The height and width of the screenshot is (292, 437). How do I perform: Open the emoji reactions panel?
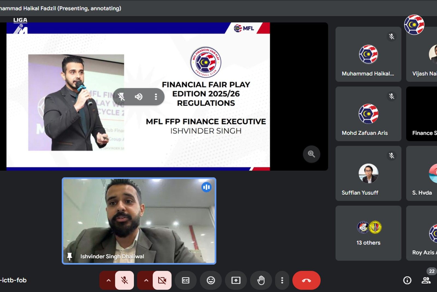(x=211, y=280)
